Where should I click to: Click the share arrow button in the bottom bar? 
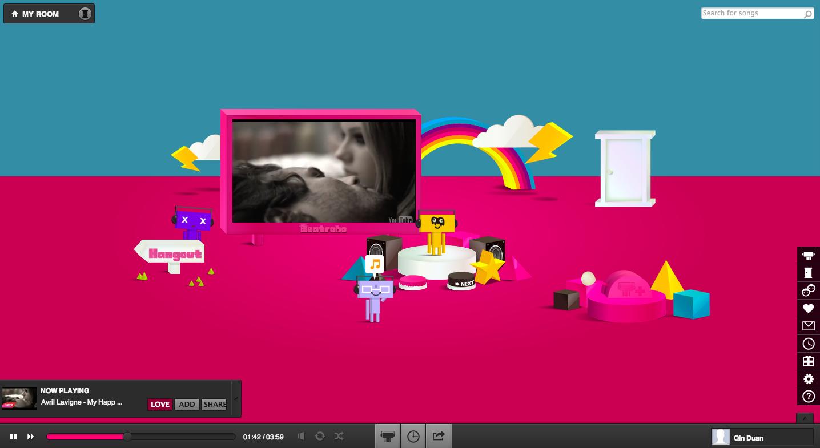[x=439, y=436]
